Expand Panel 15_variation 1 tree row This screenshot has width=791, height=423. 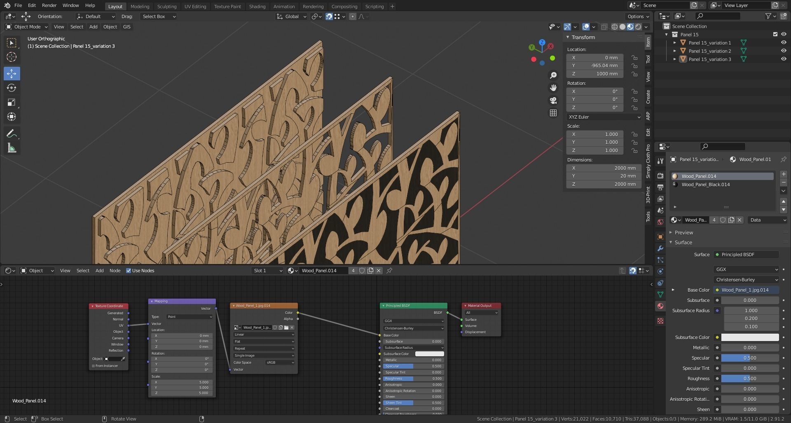click(x=675, y=43)
